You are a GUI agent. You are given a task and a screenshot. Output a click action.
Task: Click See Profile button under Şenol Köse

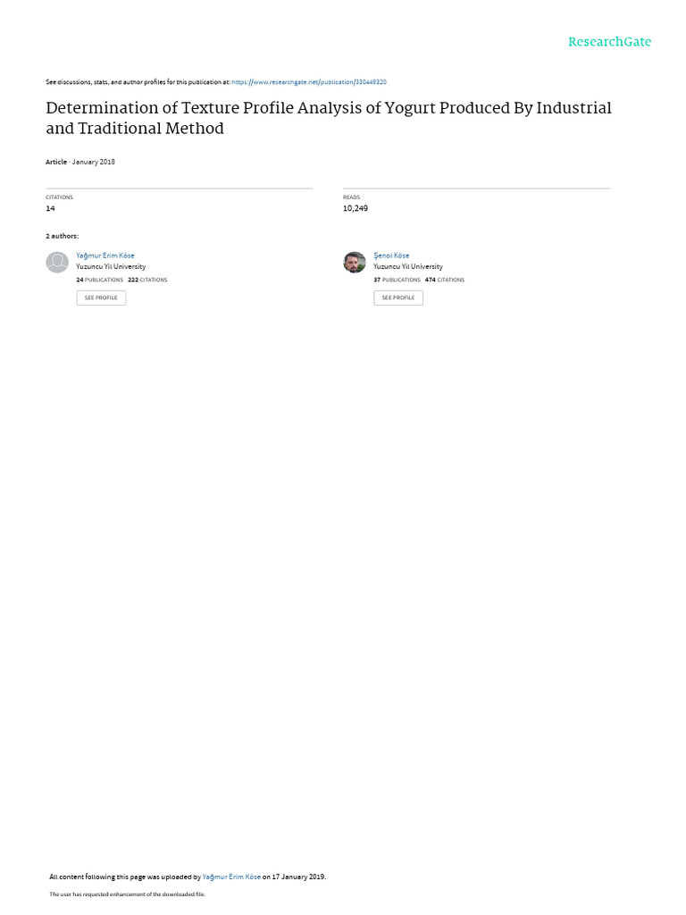point(398,298)
